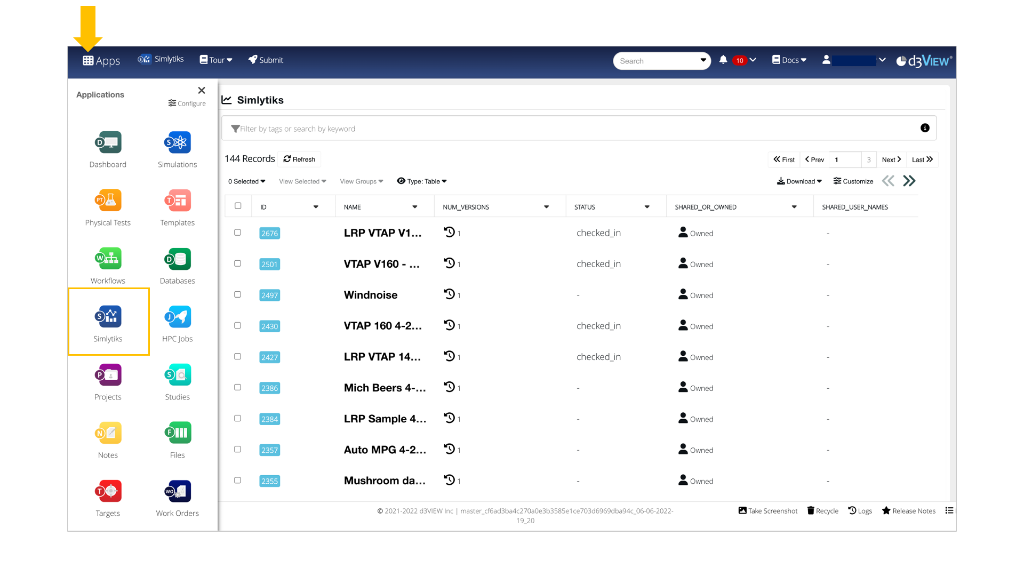Open the Workflows application
The image size is (1024, 576).
108,266
